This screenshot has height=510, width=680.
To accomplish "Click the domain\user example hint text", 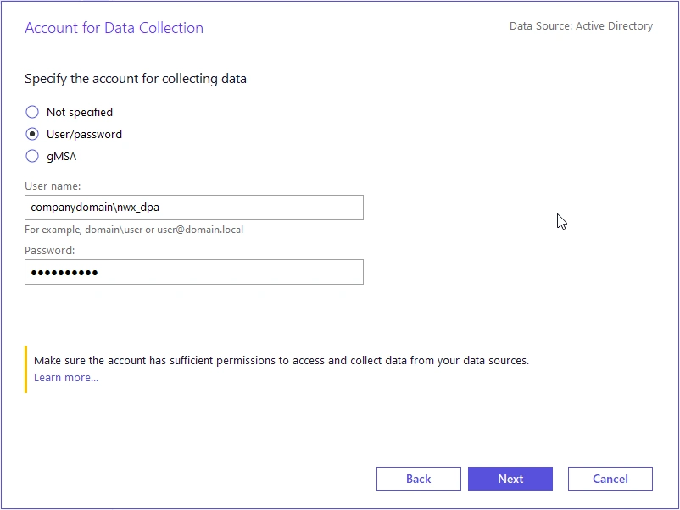I will coord(134,230).
